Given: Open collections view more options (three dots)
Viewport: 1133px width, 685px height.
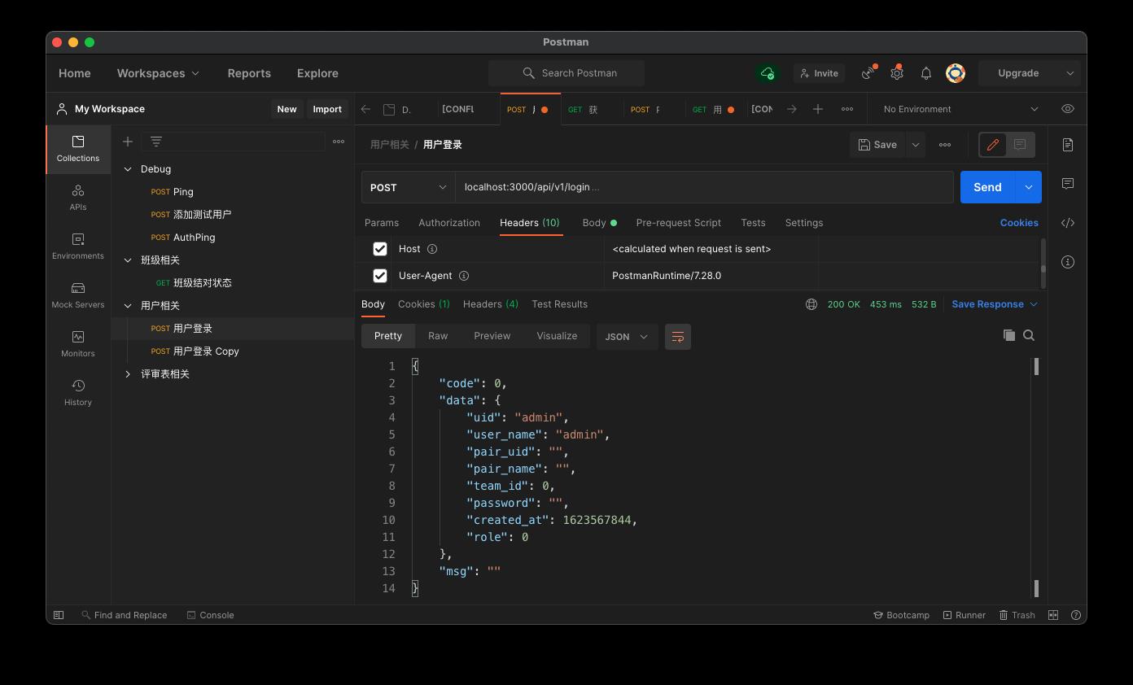Looking at the screenshot, I should pyautogui.click(x=339, y=142).
